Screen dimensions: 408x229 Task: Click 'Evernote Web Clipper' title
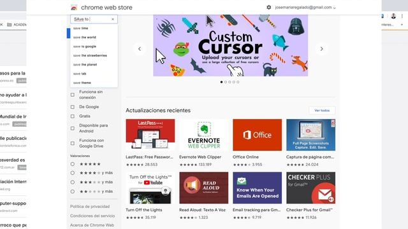(x=200, y=157)
